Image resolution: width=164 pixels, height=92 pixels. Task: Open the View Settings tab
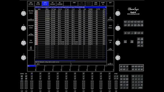(x=31, y=3)
